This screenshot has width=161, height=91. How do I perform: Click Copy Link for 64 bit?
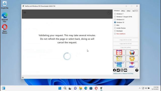click(126, 44)
